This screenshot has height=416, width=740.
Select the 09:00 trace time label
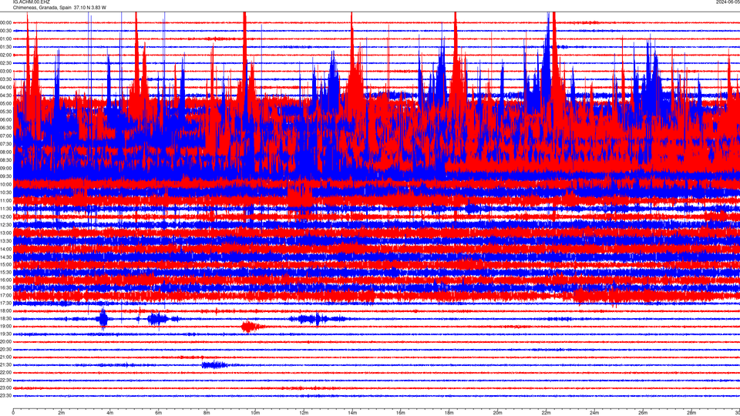6,169
